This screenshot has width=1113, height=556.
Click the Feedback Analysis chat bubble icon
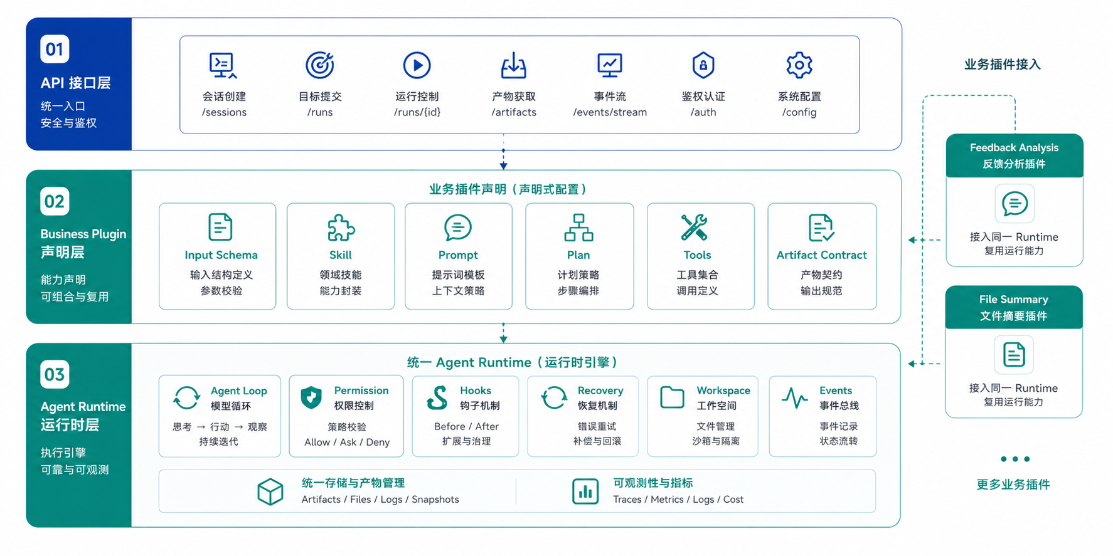click(x=1014, y=204)
